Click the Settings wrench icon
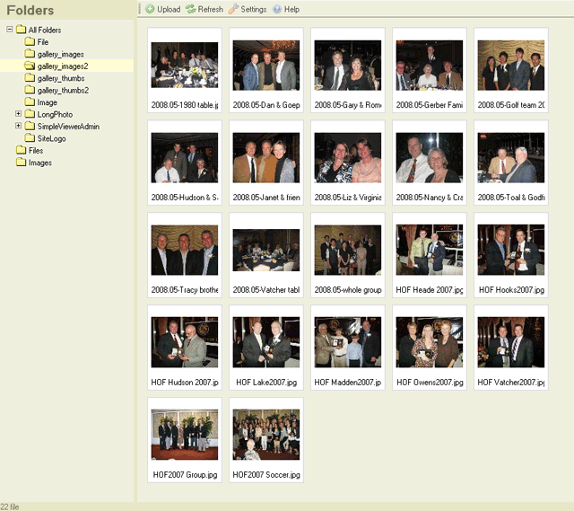This screenshot has height=511, width=574. coord(233,9)
